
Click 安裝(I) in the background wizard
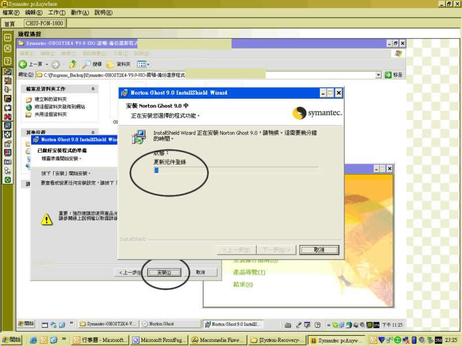pyautogui.click(x=164, y=272)
